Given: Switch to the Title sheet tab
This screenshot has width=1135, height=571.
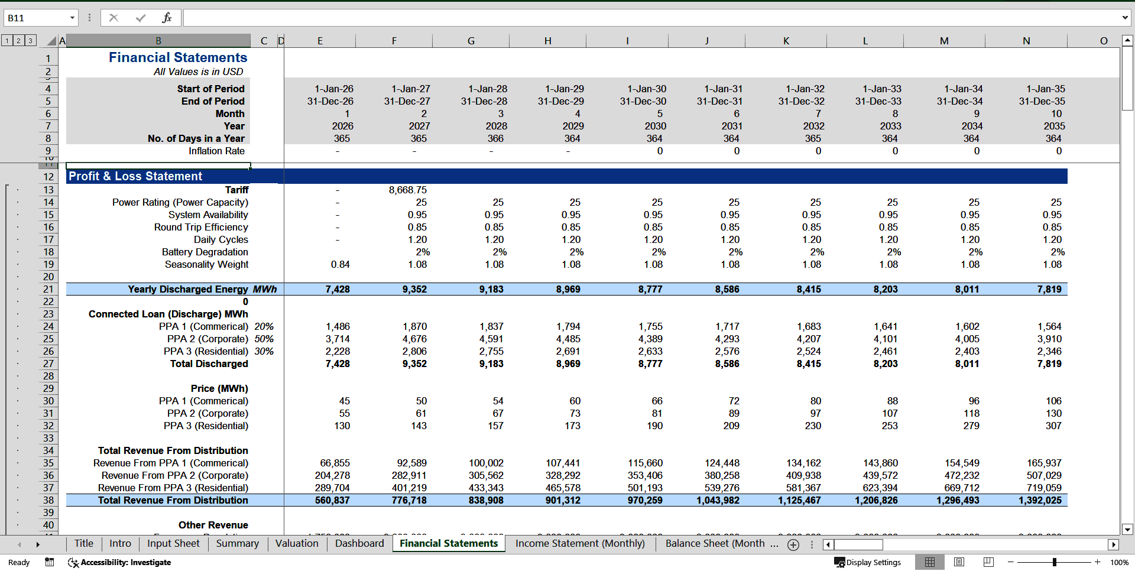Looking at the screenshot, I should point(83,543).
